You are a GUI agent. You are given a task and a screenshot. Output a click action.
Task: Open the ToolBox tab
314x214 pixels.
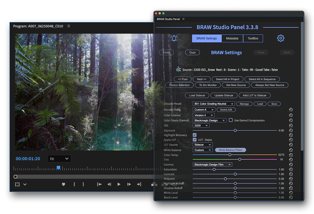pos(253,38)
